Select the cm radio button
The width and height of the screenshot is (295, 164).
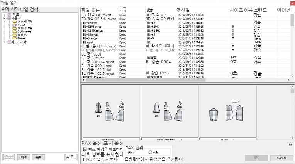click(x=129, y=152)
